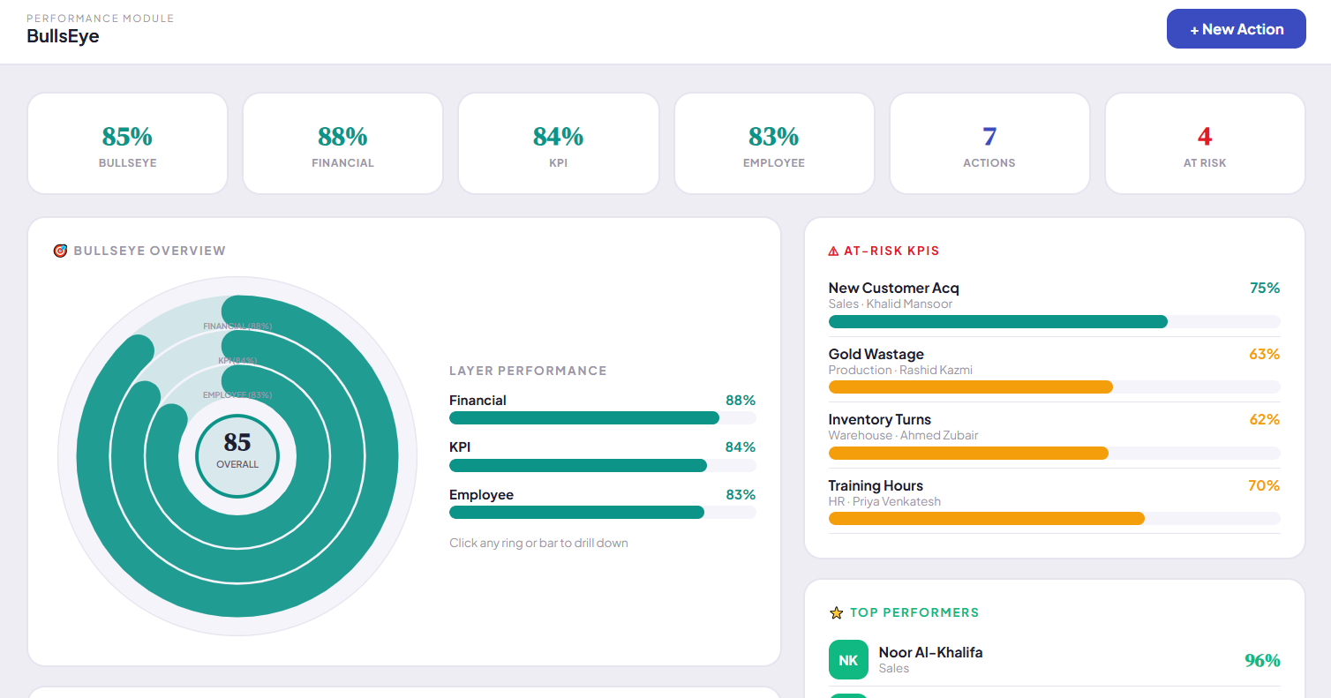Click the Financial bar under Layer Performance
The height and width of the screenshot is (698, 1331).
tap(603, 418)
